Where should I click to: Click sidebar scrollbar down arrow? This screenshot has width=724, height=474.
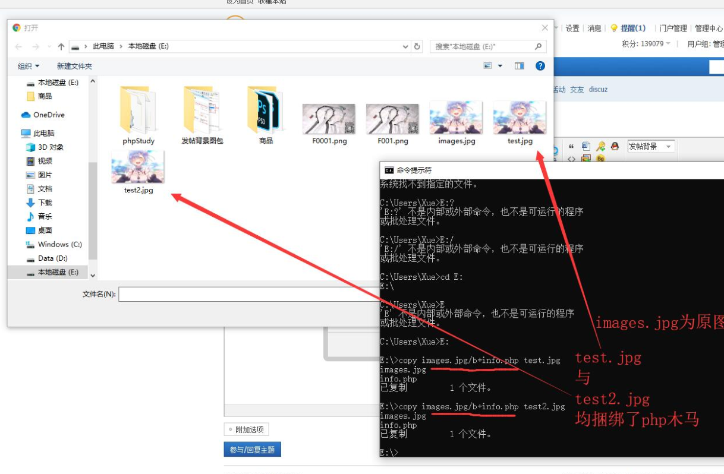pos(93,275)
